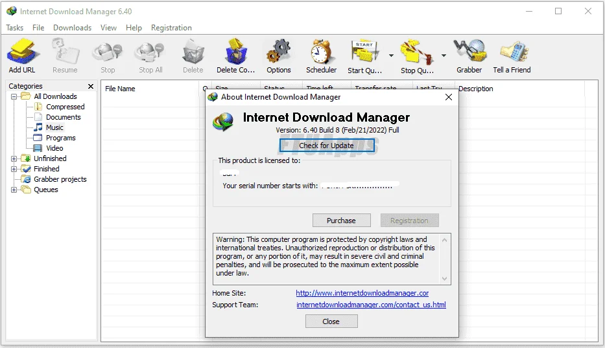Open the Help menu

tap(134, 28)
